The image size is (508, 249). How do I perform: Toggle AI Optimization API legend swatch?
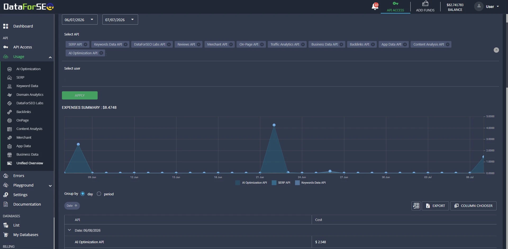238,183
